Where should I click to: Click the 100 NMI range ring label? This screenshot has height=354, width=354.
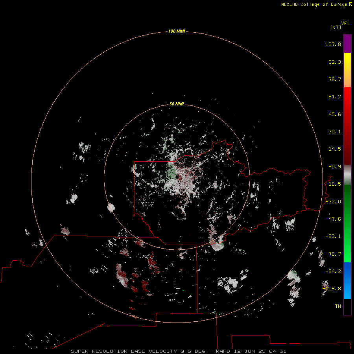point(177,31)
